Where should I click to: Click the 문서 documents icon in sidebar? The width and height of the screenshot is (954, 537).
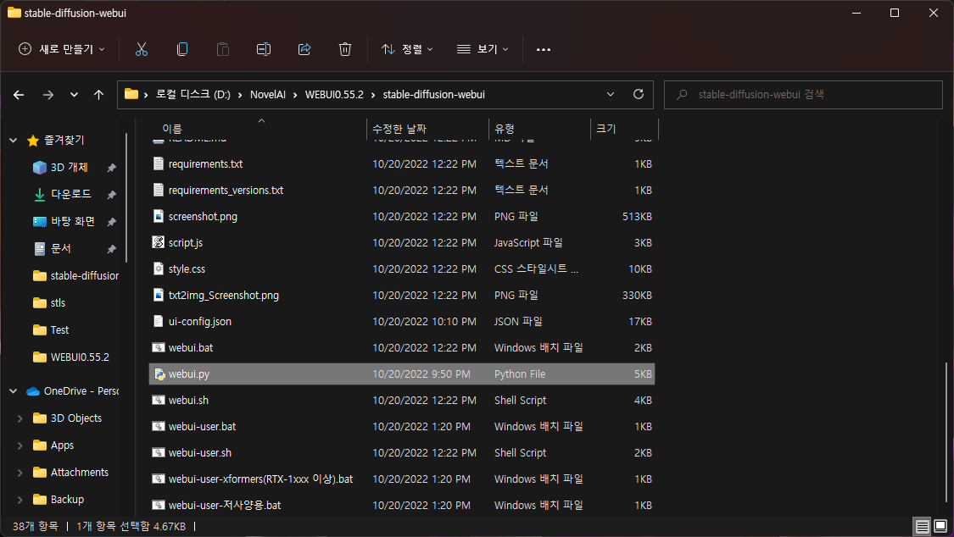(40, 248)
